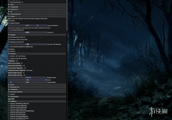Click the Dump SDK button
Viewport: 172px width, 120px height.
11,99
